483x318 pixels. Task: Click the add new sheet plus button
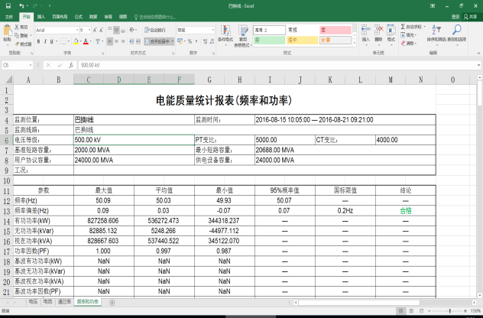pos(112,303)
